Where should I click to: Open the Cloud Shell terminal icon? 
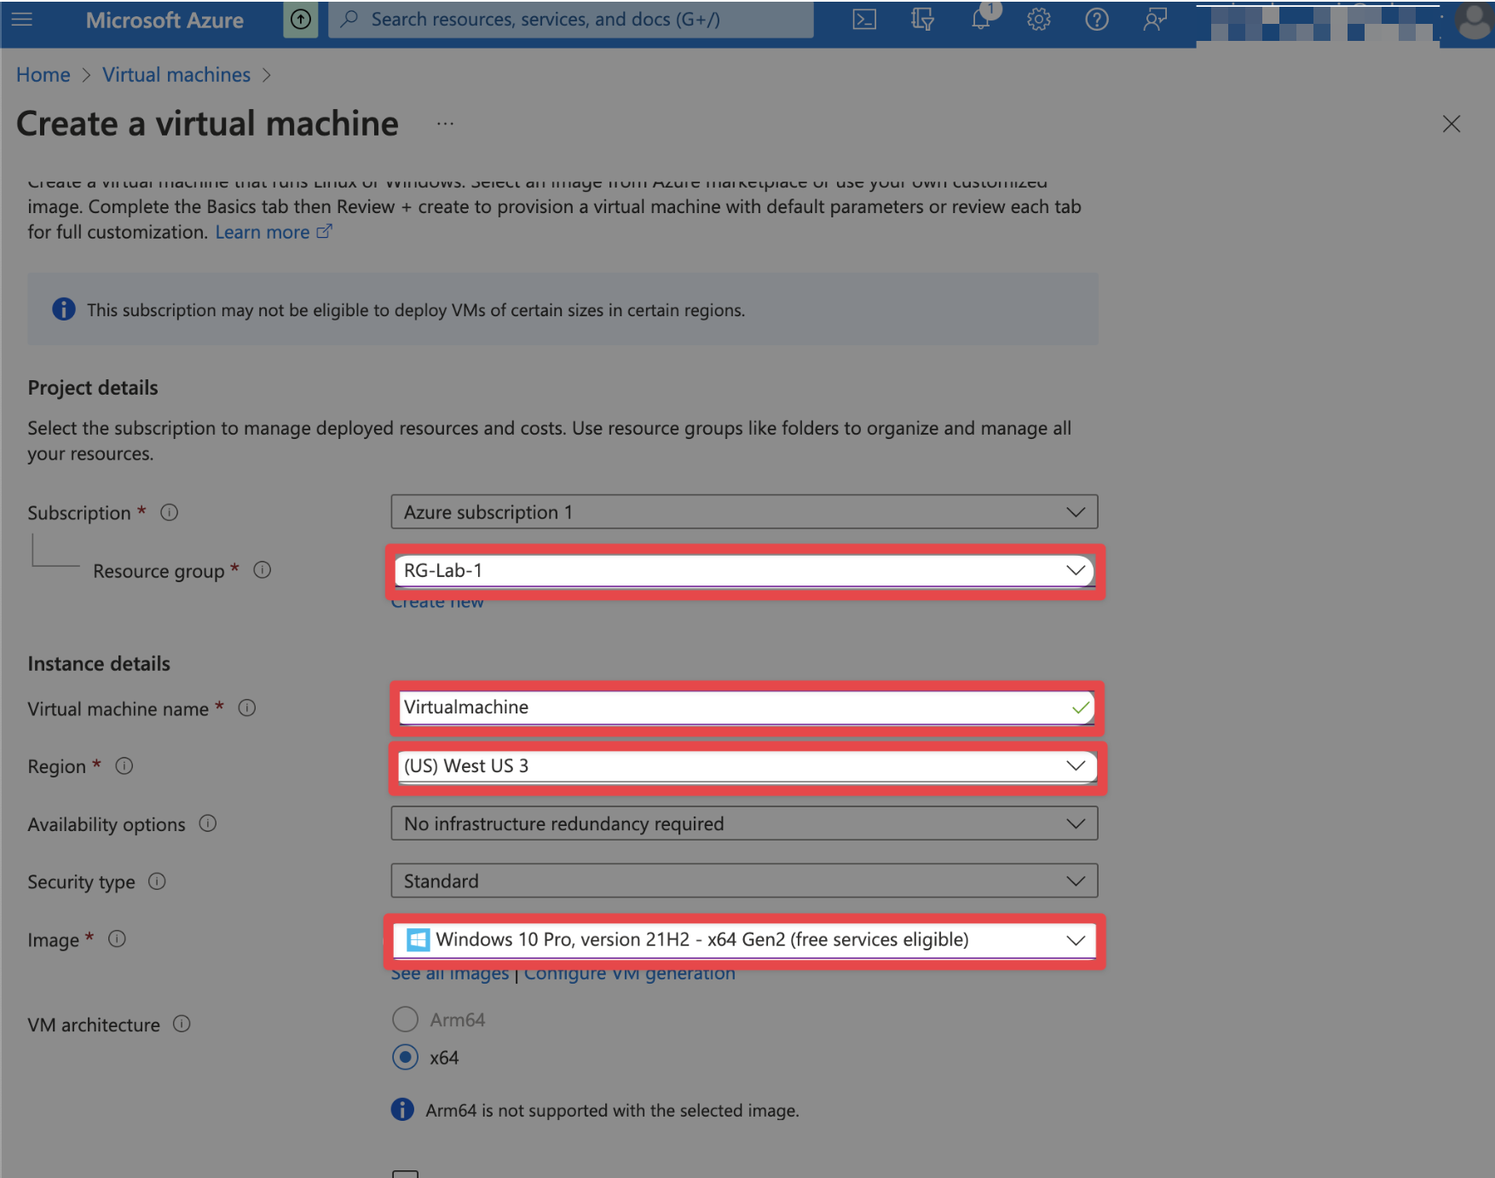pyautogui.click(x=863, y=19)
